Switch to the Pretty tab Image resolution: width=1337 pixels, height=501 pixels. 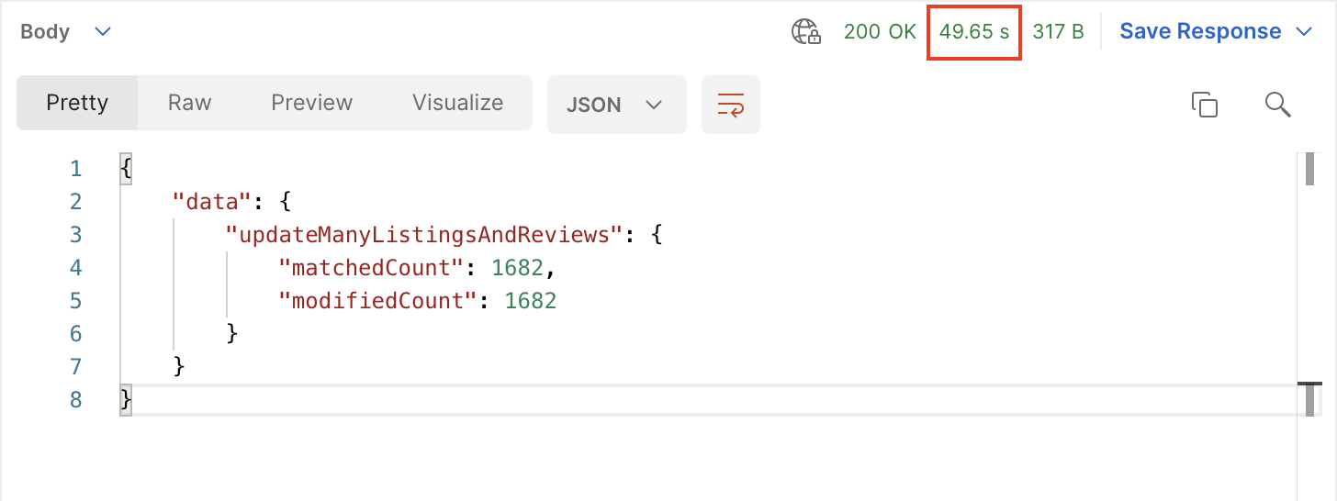(77, 103)
